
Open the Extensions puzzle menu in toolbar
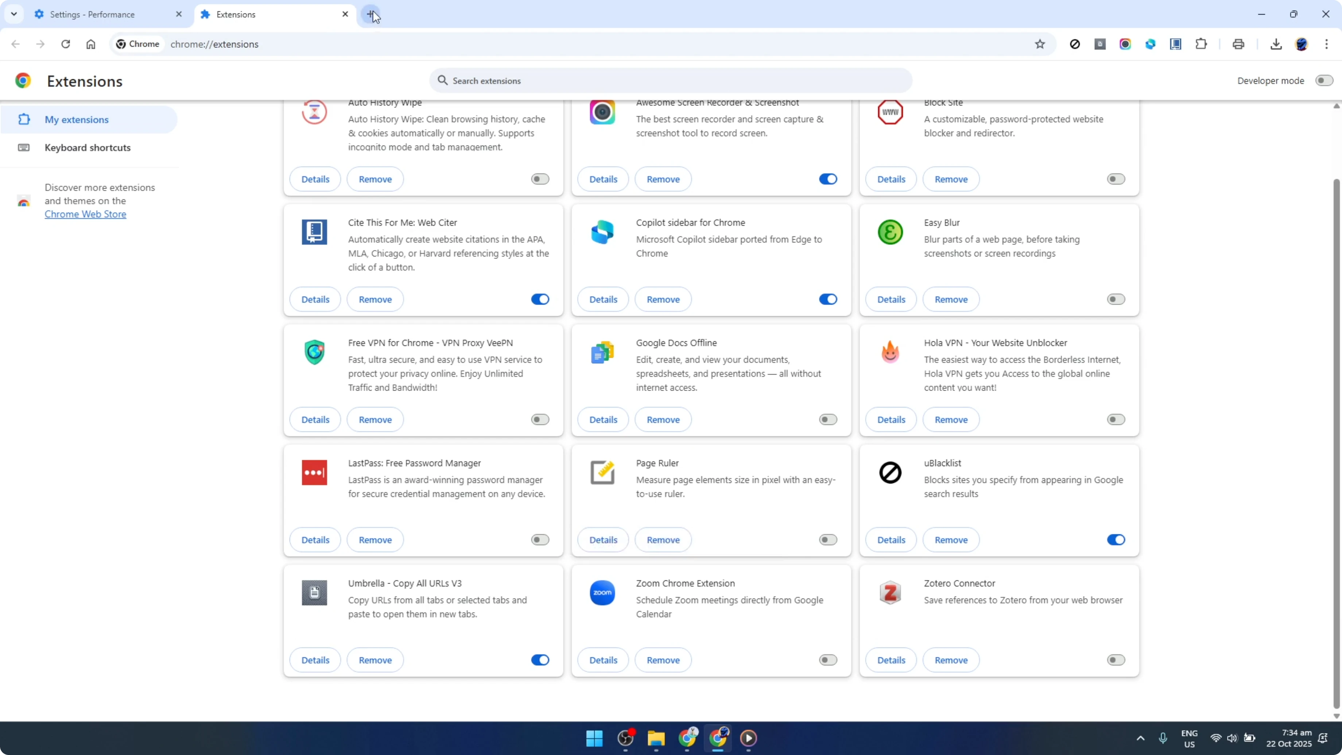pos(1201,44)
